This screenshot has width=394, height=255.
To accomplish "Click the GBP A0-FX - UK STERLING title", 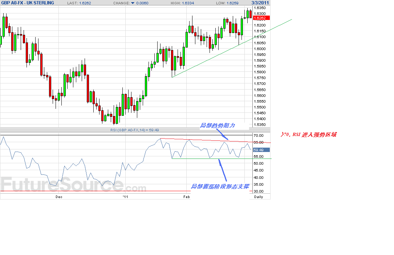I will (27, 3).
